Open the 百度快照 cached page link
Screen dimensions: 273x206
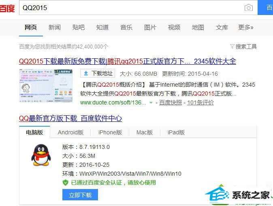point(170,103)
